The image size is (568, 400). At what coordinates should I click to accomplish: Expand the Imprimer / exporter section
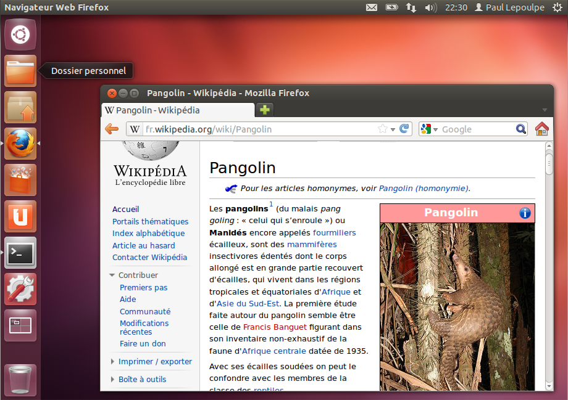click(x=112, y=361)
